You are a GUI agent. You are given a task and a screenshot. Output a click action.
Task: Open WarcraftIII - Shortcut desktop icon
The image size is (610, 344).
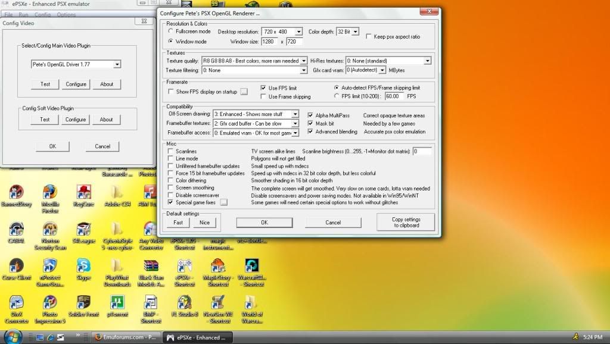(x=252, y=272)
